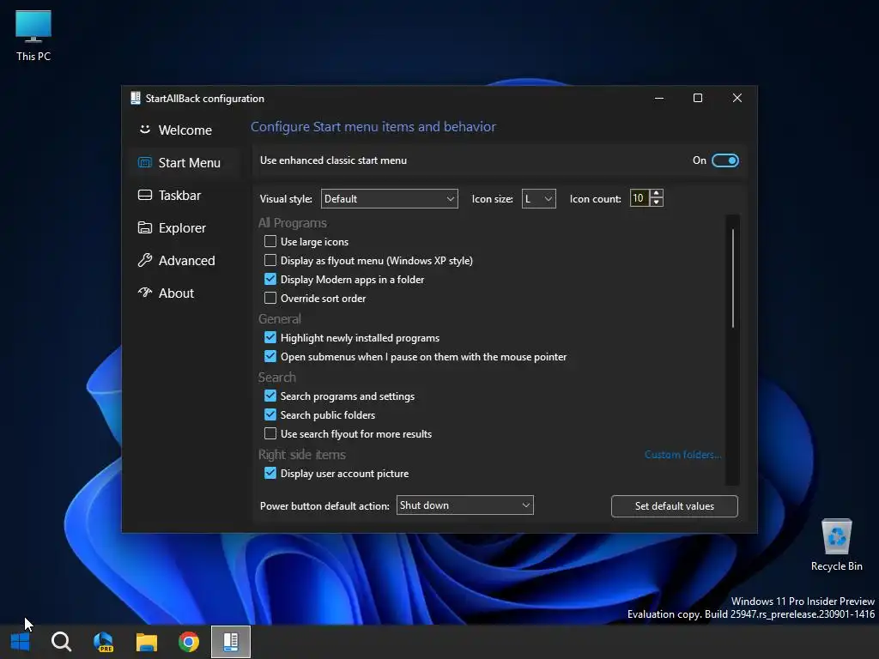Decrease Icon count with down arrow
The height and width of the screenshot is (659, 879).
click(657, 203)
